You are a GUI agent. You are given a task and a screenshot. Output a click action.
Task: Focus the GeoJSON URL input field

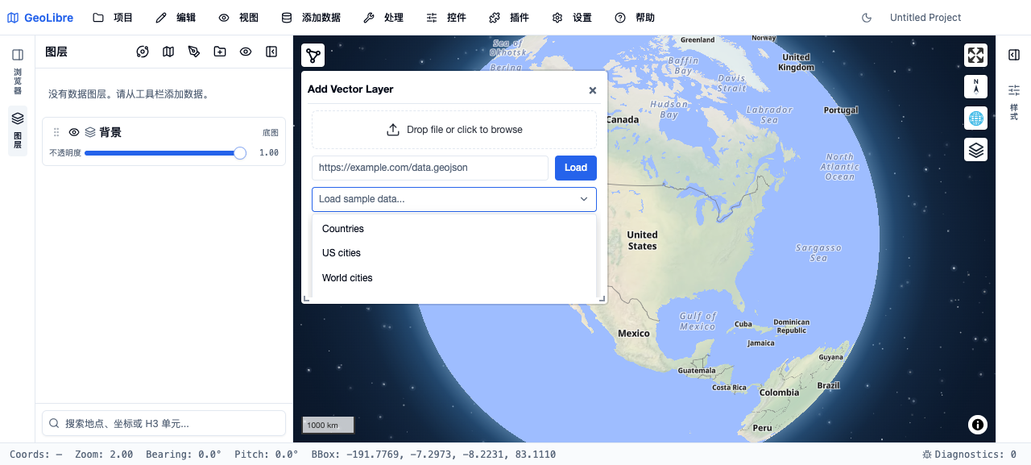click(430, 168)
